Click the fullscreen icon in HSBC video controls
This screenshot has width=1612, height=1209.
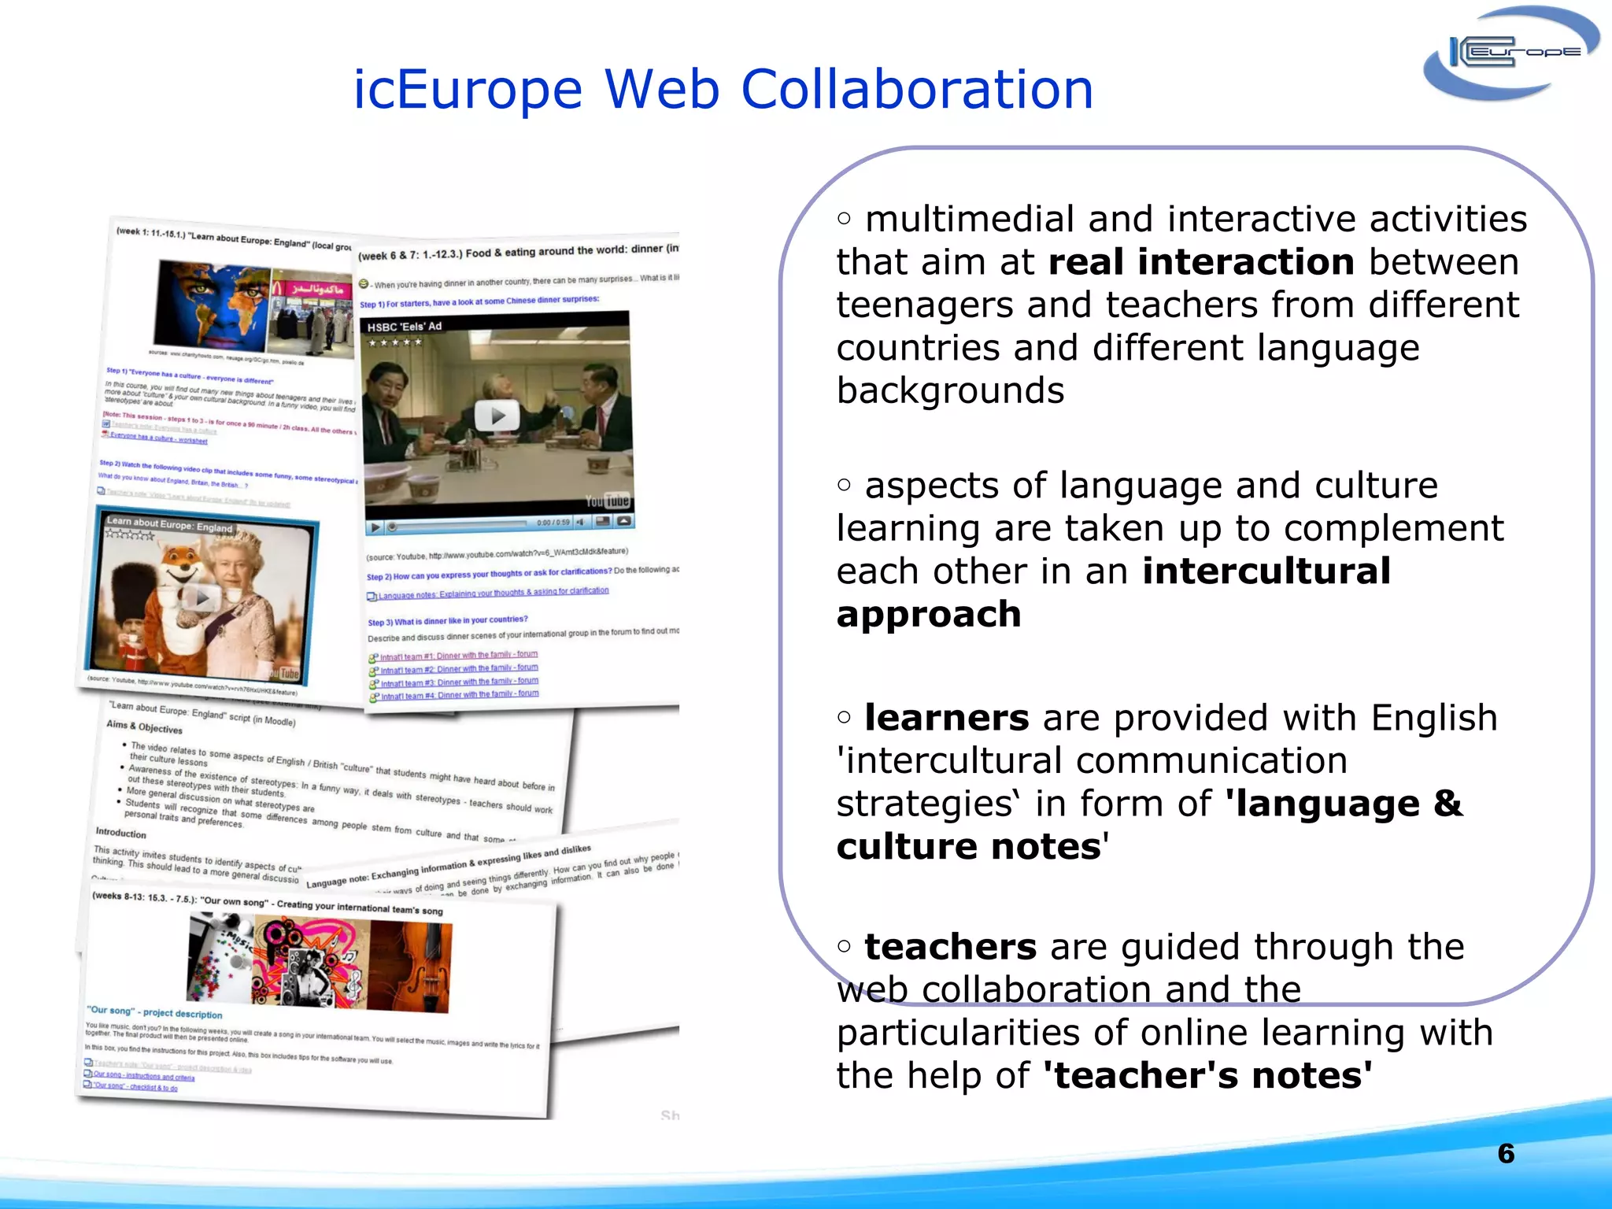[x=602, y=521]
